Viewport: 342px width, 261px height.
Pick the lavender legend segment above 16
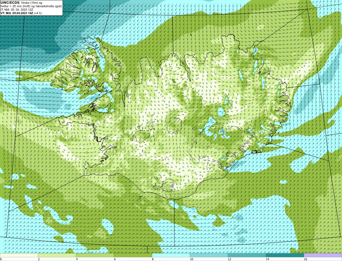click(x=323, y=255)
